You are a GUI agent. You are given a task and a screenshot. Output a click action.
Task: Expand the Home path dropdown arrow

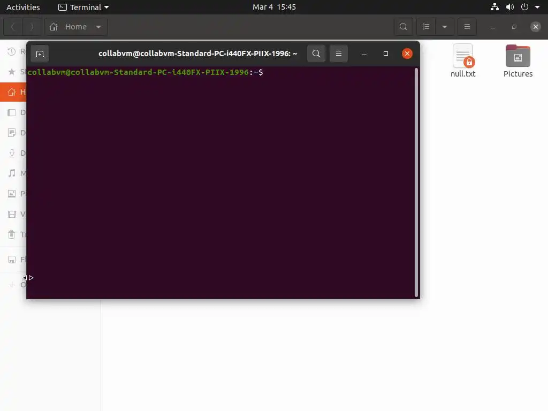click(98, 27)
